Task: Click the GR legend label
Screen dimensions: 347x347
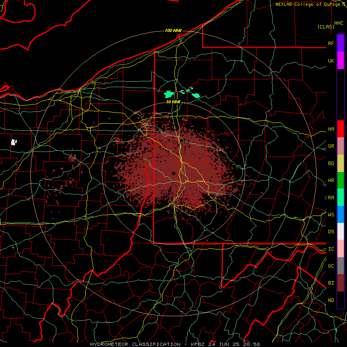Action: pyautogui.click(x=331, y=146)
